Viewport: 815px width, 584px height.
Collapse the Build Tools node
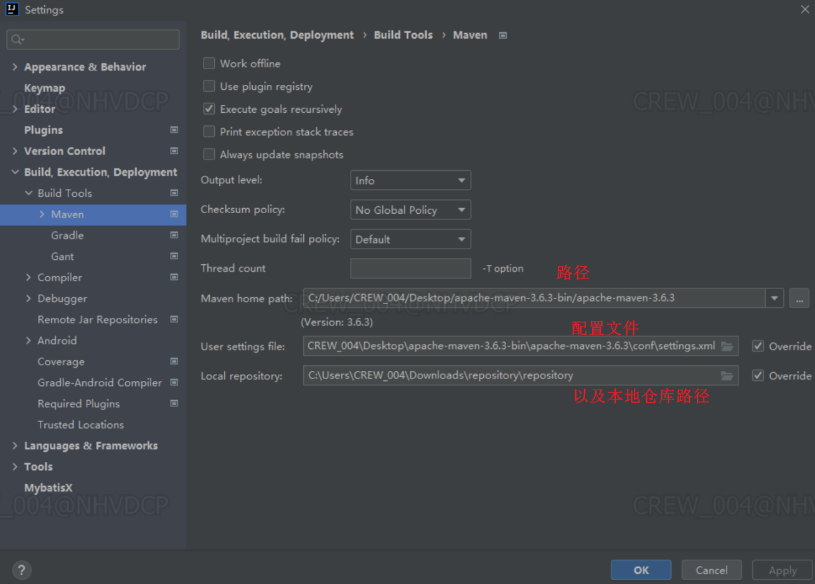click(x=29, y=193)
